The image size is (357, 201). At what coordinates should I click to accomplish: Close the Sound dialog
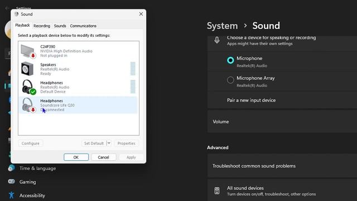click(x=141, y=14)
